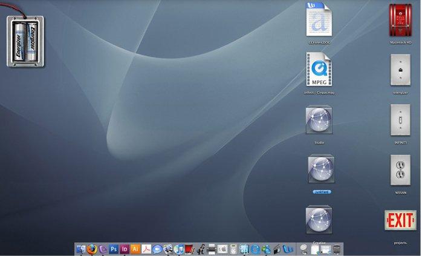Open the red curtain app in the dock
This screenshot has height=256, width=422.
coord(190,249)
